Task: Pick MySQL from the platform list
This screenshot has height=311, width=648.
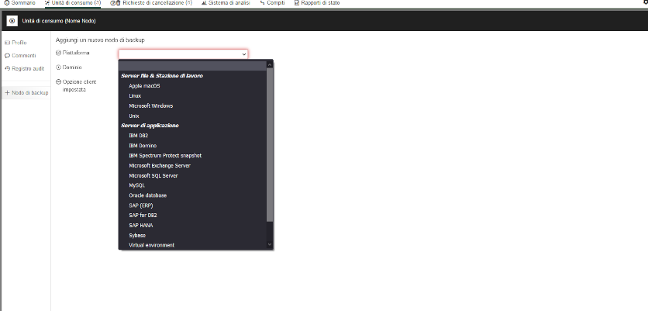Action: (x=192, y=185)
